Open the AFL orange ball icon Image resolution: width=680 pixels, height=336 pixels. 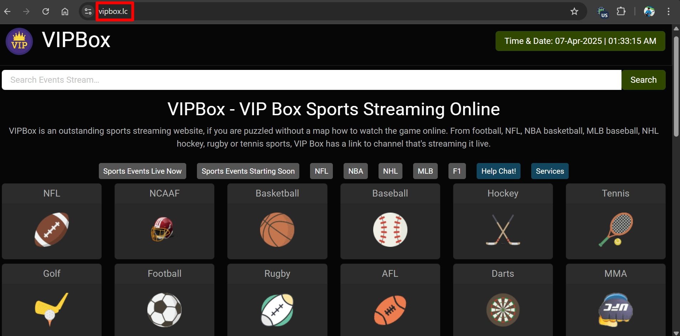click(390, 310)
